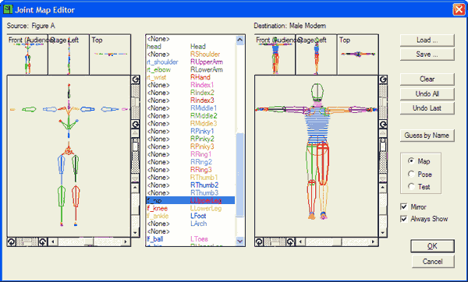The height and width of the screenshot is (282, 468).
Task: Click the Load... button
Action: pyautogui.click(x=427, y=40)
